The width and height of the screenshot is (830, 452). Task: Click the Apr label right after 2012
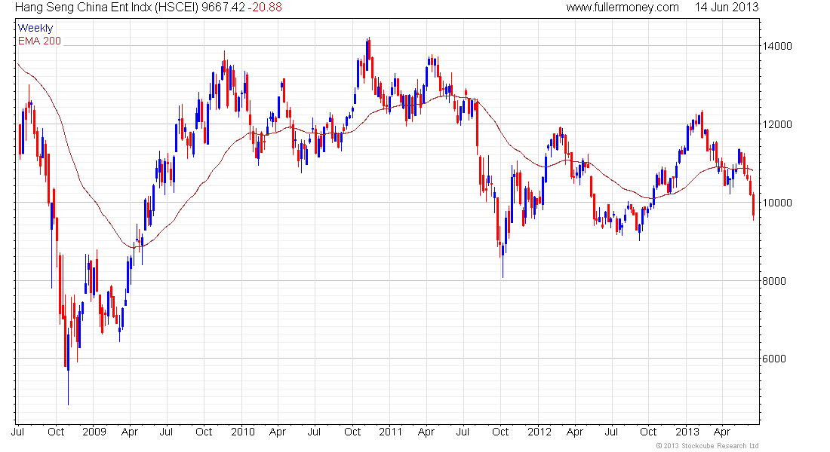tap(574, 432)
